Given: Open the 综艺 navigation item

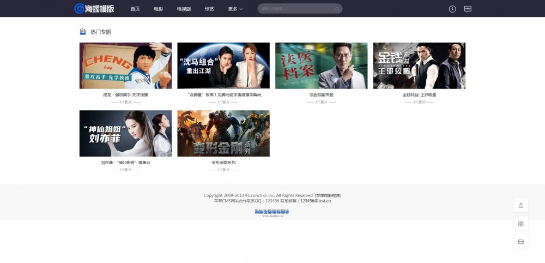Looking at the screenshot, I should pyautogui.click(x=209, y=9).
